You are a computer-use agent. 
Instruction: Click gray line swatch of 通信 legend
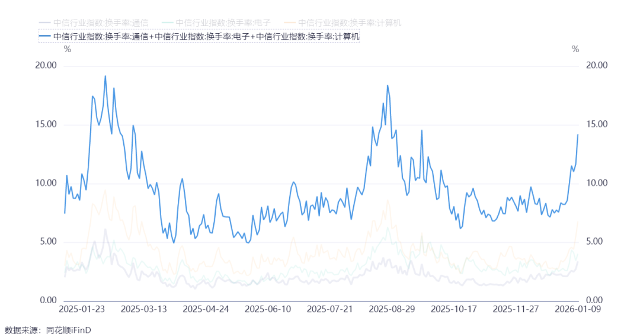[44, 23]
